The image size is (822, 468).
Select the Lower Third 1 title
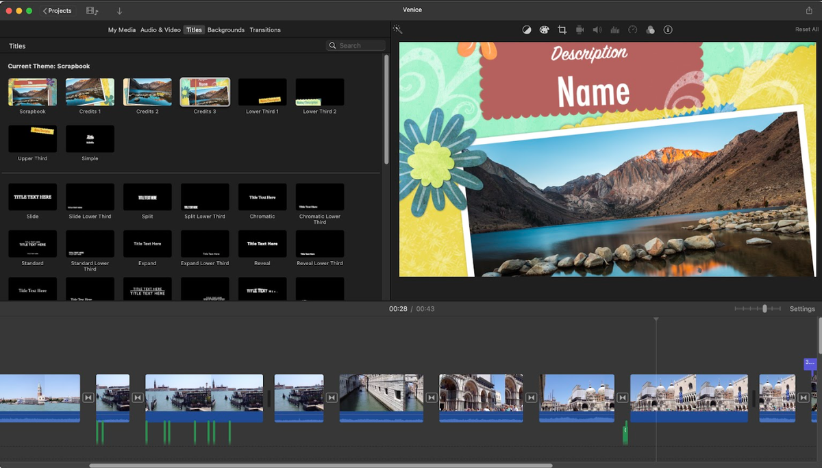click(262, 92)
